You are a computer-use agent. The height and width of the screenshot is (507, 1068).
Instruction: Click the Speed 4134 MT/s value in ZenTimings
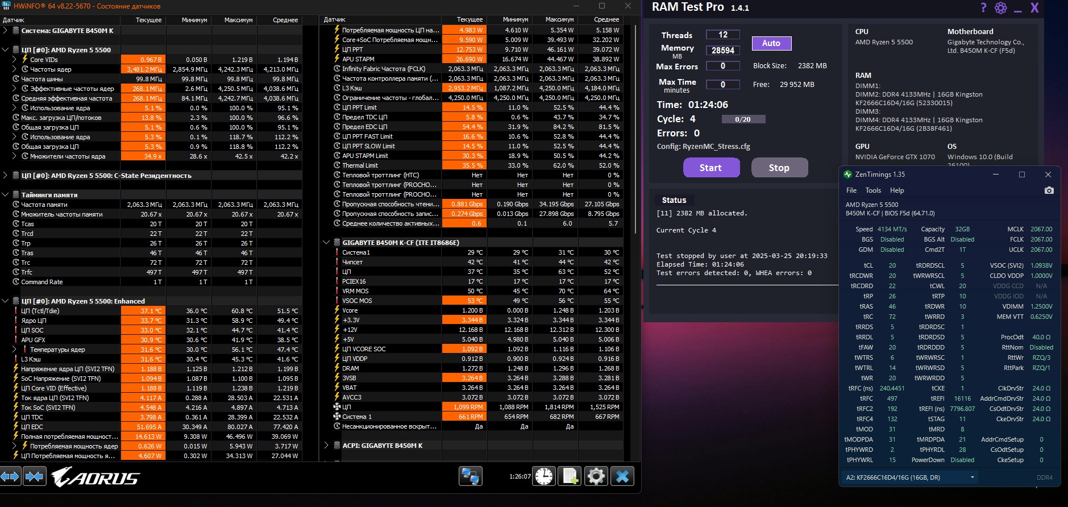point(892,229)
